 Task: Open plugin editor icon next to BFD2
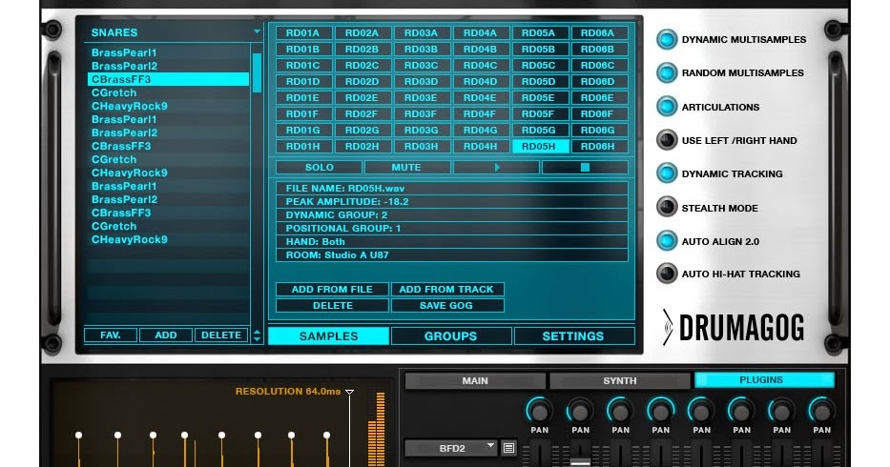pyautogui.click(x=508, y=448)
